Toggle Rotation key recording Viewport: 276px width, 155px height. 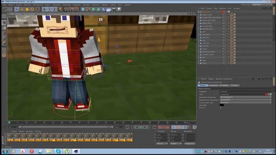pyautogui.click(x=181, y=127)
